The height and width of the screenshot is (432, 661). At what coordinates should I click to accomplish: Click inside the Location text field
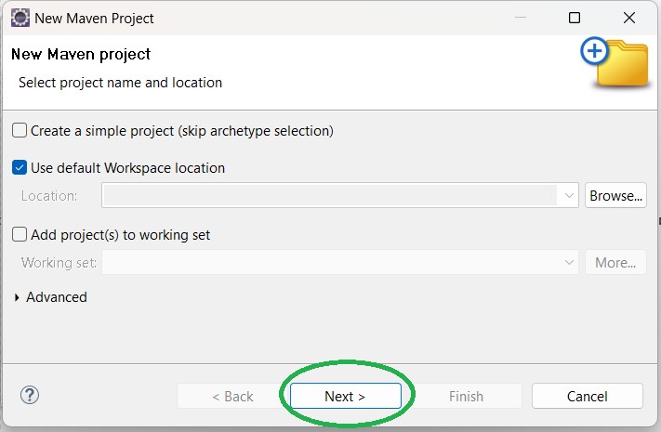330,196
